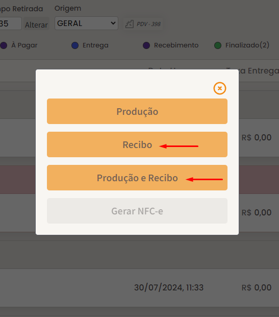279x317 pixels.
Task: Open the Origem GERAL dropdown
Action: [86, 23]
